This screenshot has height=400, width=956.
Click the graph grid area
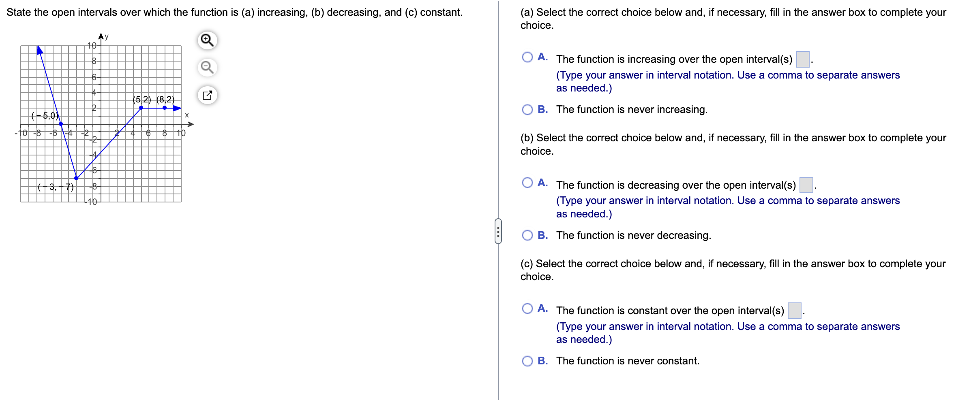(x=101, y=121)
